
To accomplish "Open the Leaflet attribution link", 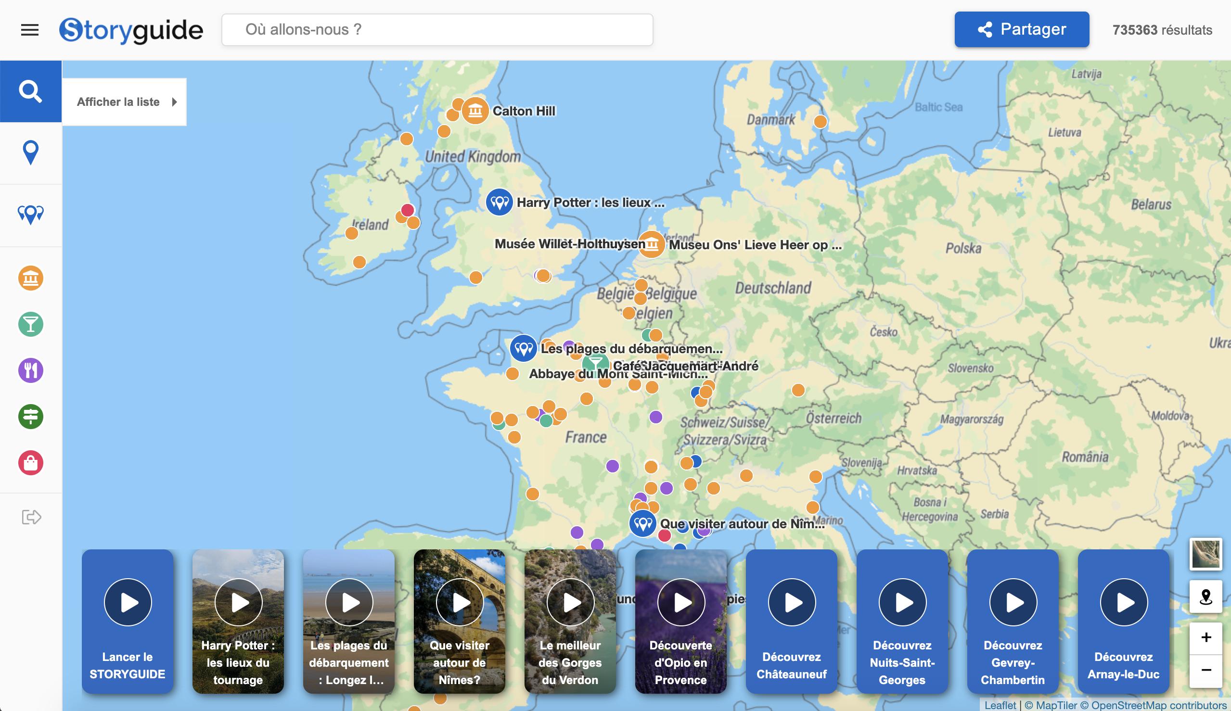I will 1000,705.
